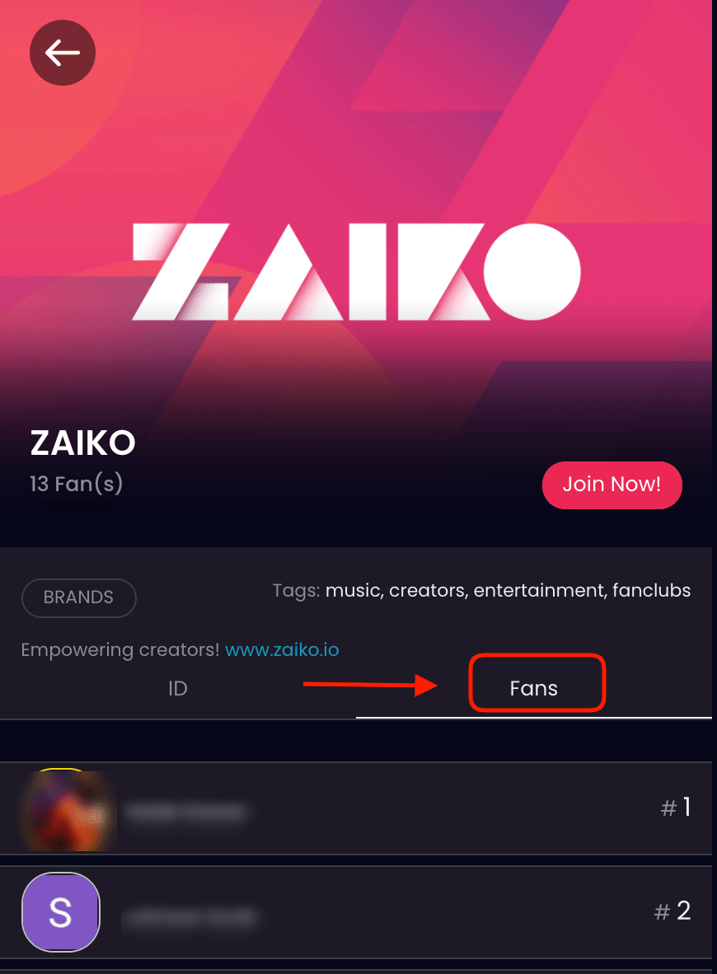Image resolution: width=717 pixels, height=974 pixels.
Task: Click the large ZAIKO banner logo
Action: pyautogui.click(x=357, y=271)
